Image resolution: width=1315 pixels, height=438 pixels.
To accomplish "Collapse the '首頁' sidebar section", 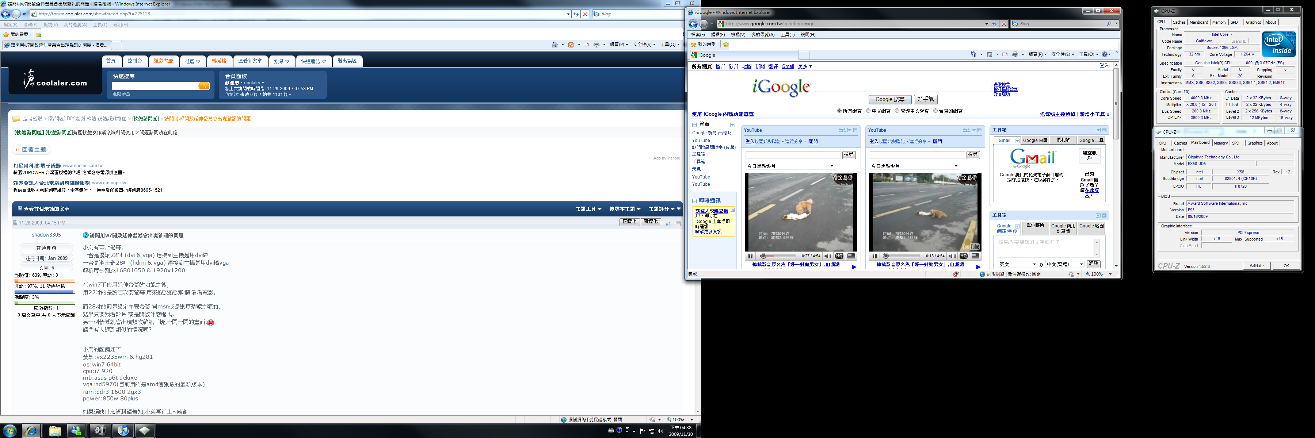I will (694, 124).
